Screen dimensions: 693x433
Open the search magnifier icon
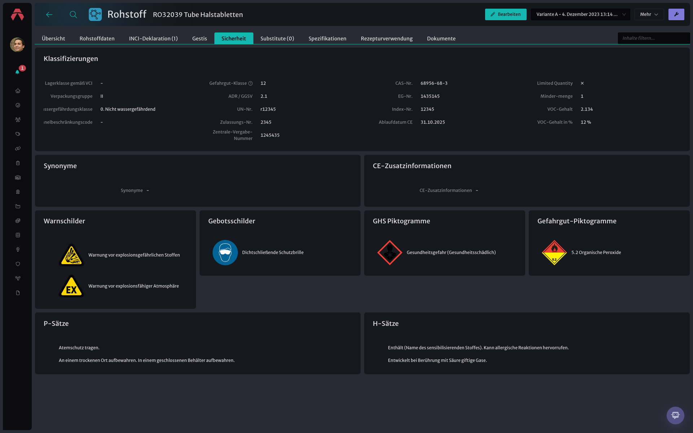click(x=73, y=14)
